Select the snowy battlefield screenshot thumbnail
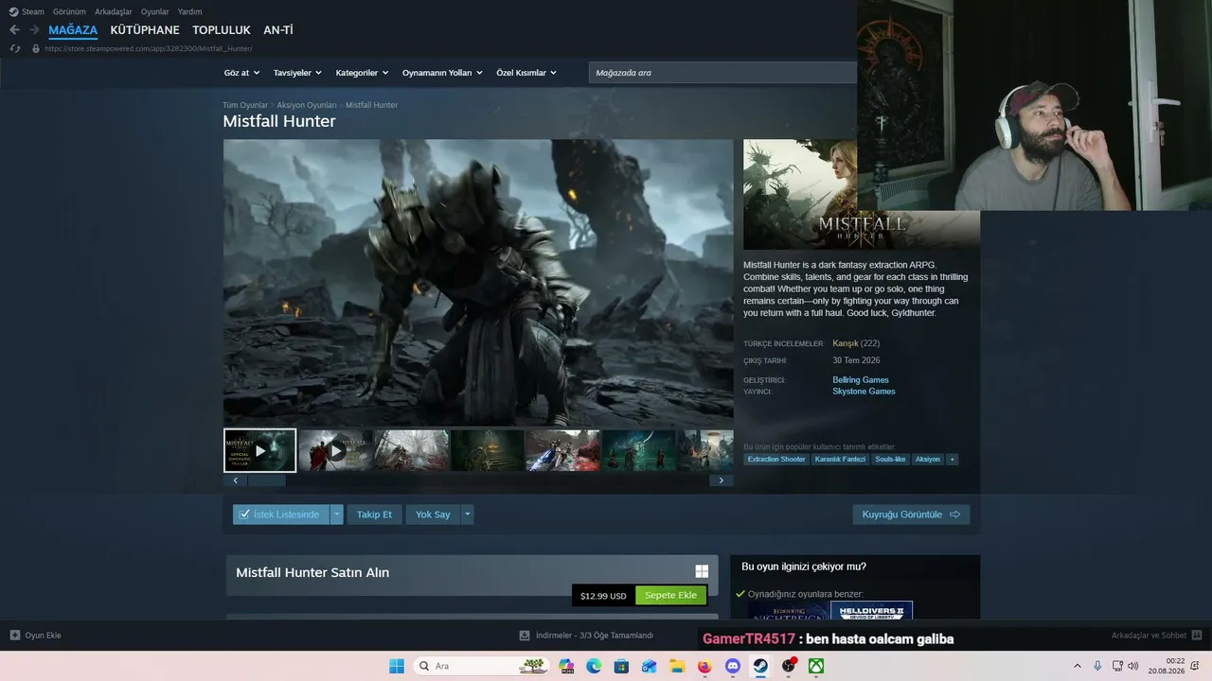1212x681 pixels. [411, 450]
